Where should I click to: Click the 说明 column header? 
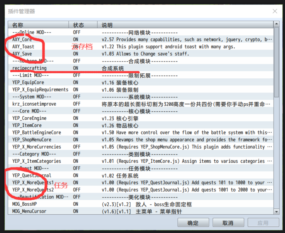click(185, 25)
